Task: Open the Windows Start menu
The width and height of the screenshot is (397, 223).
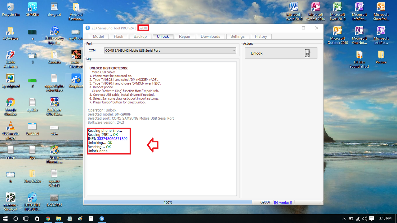Action: [x=5, y=219]
